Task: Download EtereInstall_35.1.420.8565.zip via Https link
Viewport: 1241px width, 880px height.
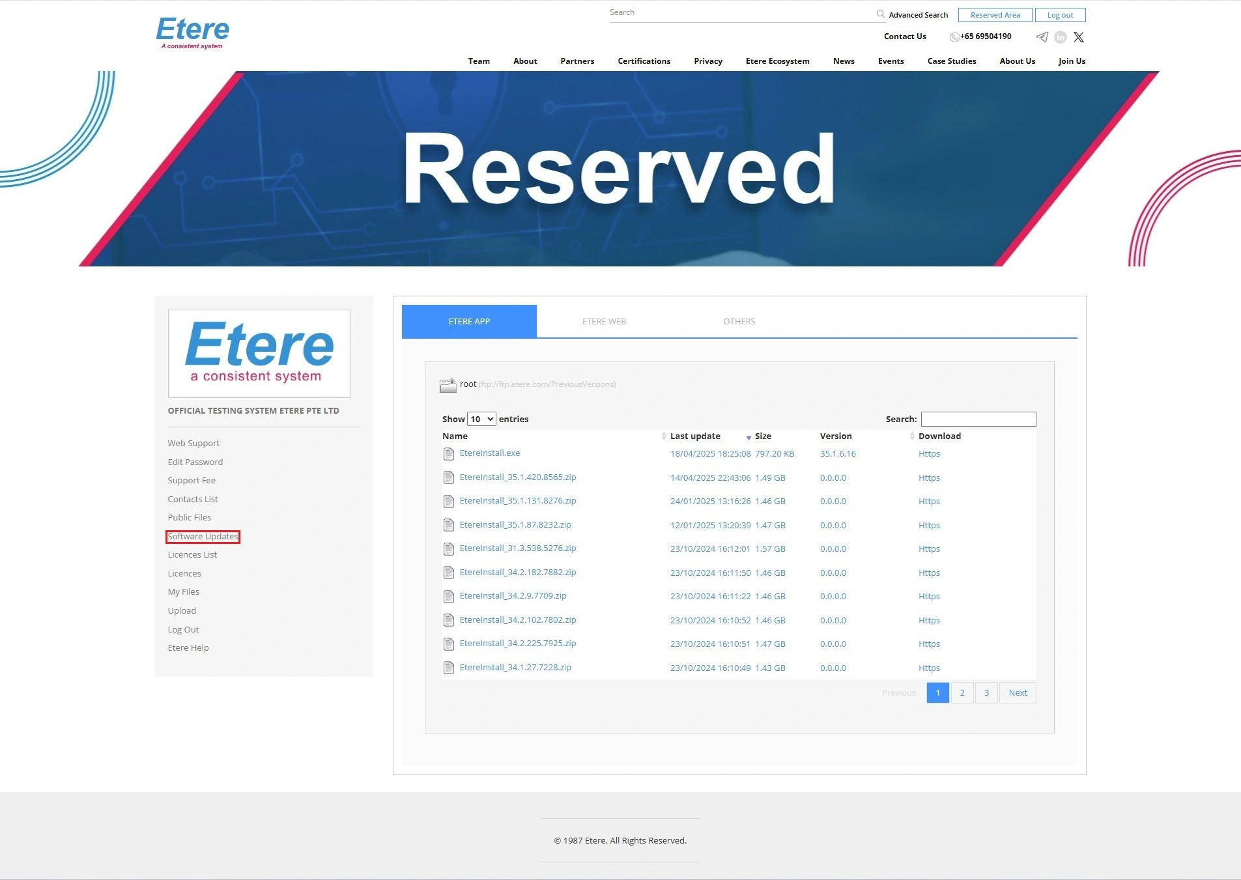Action: 929,478
